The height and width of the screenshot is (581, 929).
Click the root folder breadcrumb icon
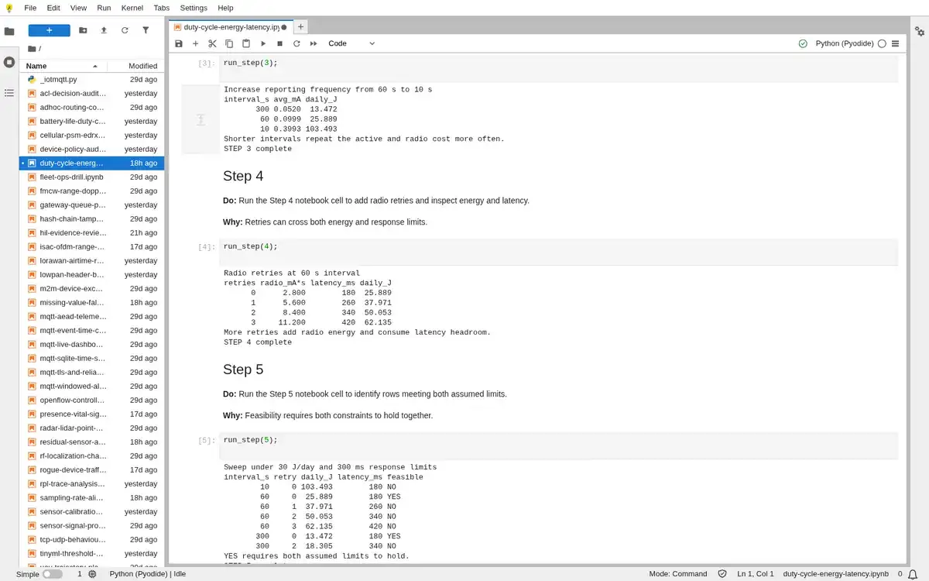(x=32, y=48)
